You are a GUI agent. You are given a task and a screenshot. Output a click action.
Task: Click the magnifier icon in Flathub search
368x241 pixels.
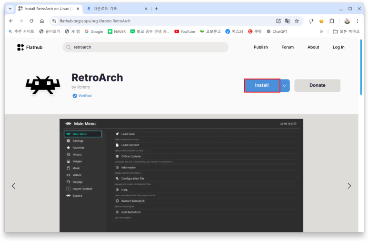[69, 48]
